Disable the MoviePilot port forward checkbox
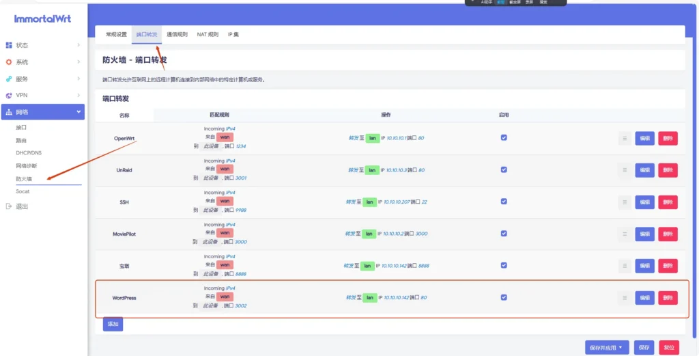Viewport: 699px width, 356px height. coord(504,233)
